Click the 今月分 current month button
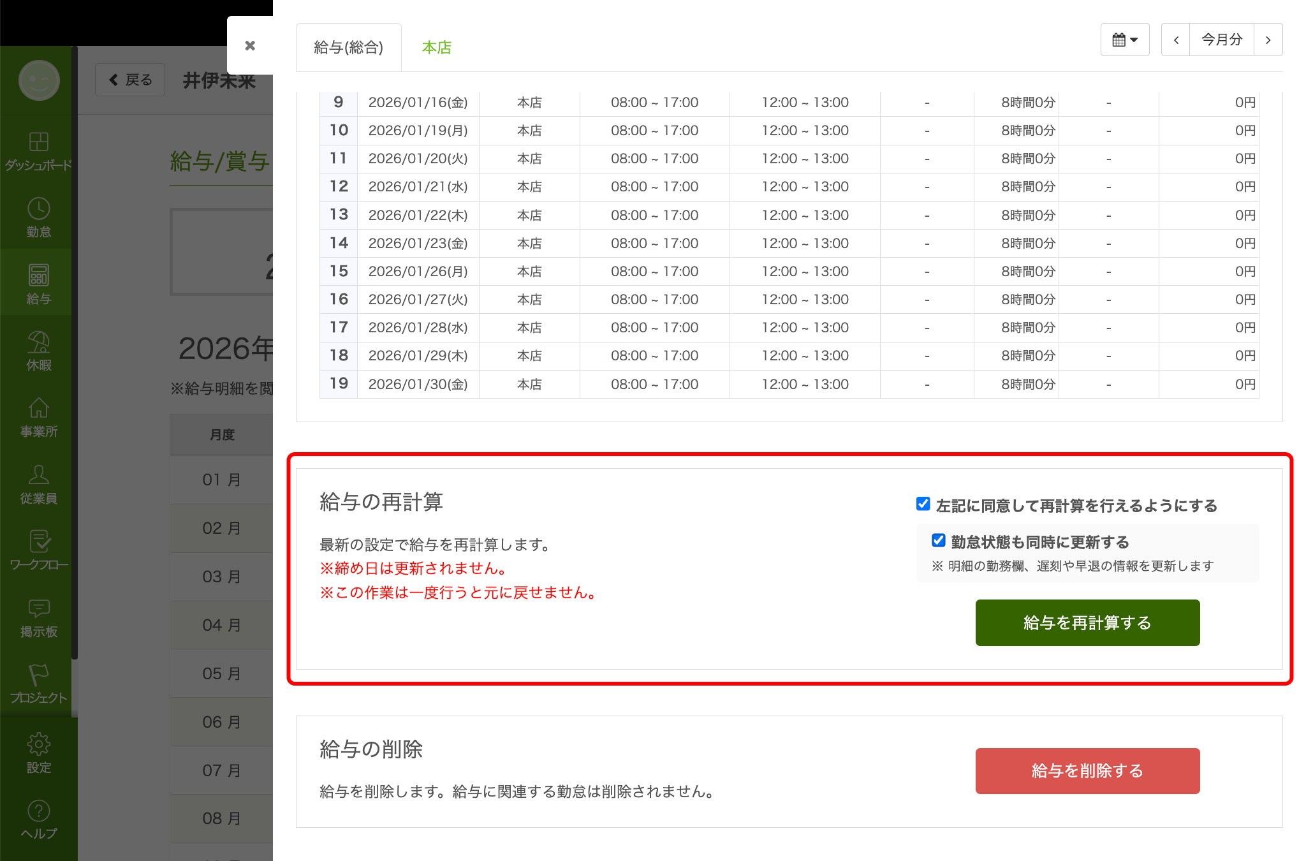 point(1222,40)
